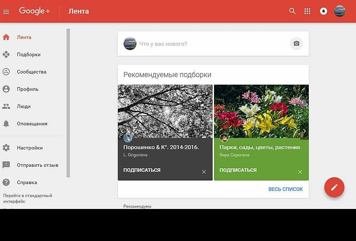This screenshot has width=356, height=241.
Task: Open Справка from the sidebar
Action: coord(27,182)
